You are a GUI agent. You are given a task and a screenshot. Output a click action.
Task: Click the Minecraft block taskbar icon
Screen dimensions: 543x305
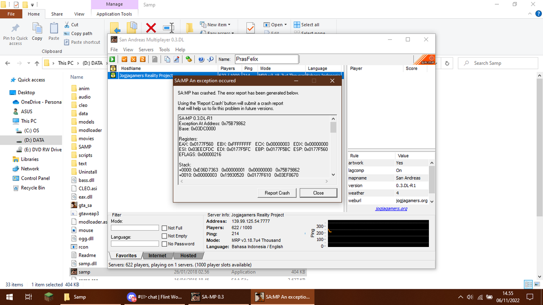48,297
